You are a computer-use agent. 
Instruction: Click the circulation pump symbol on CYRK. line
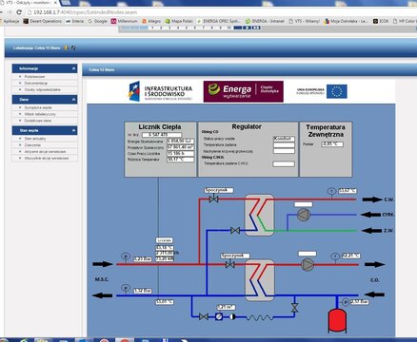coord(304,215)
